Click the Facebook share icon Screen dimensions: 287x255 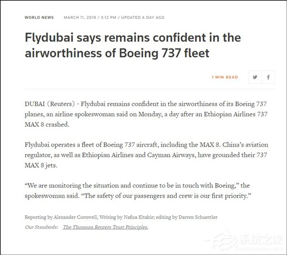click(268, 77)
